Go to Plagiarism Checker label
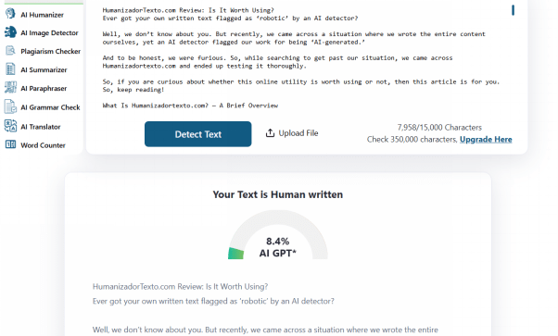The height and width of the screenshot is (336, 558). point(51,51)
